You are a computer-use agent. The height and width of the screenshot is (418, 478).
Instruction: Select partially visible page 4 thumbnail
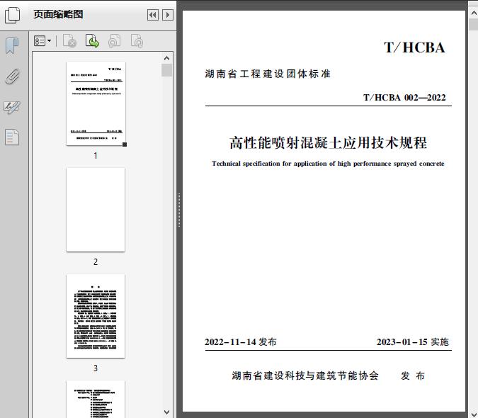click(x=96, y=399)
